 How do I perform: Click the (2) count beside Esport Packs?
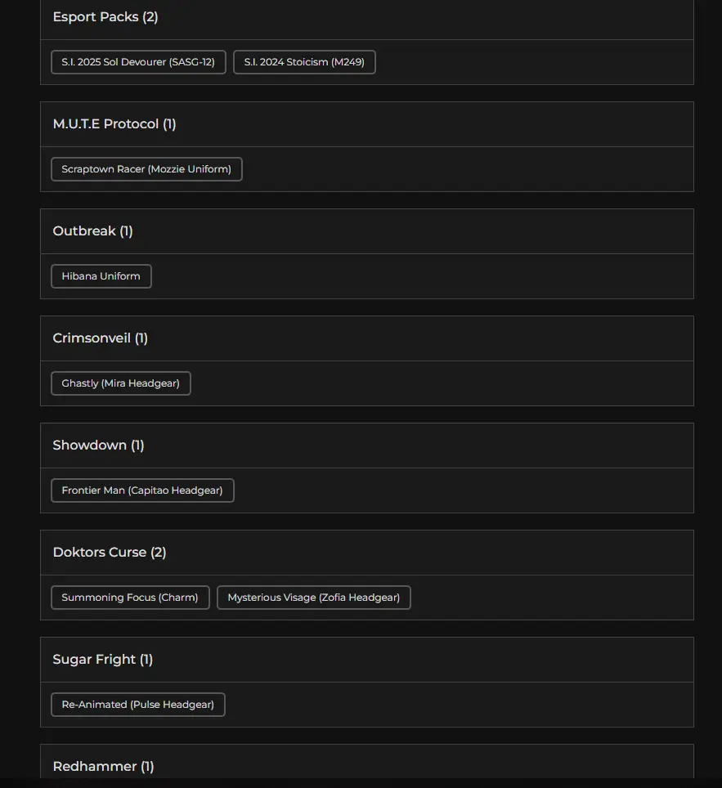[150, 17]
